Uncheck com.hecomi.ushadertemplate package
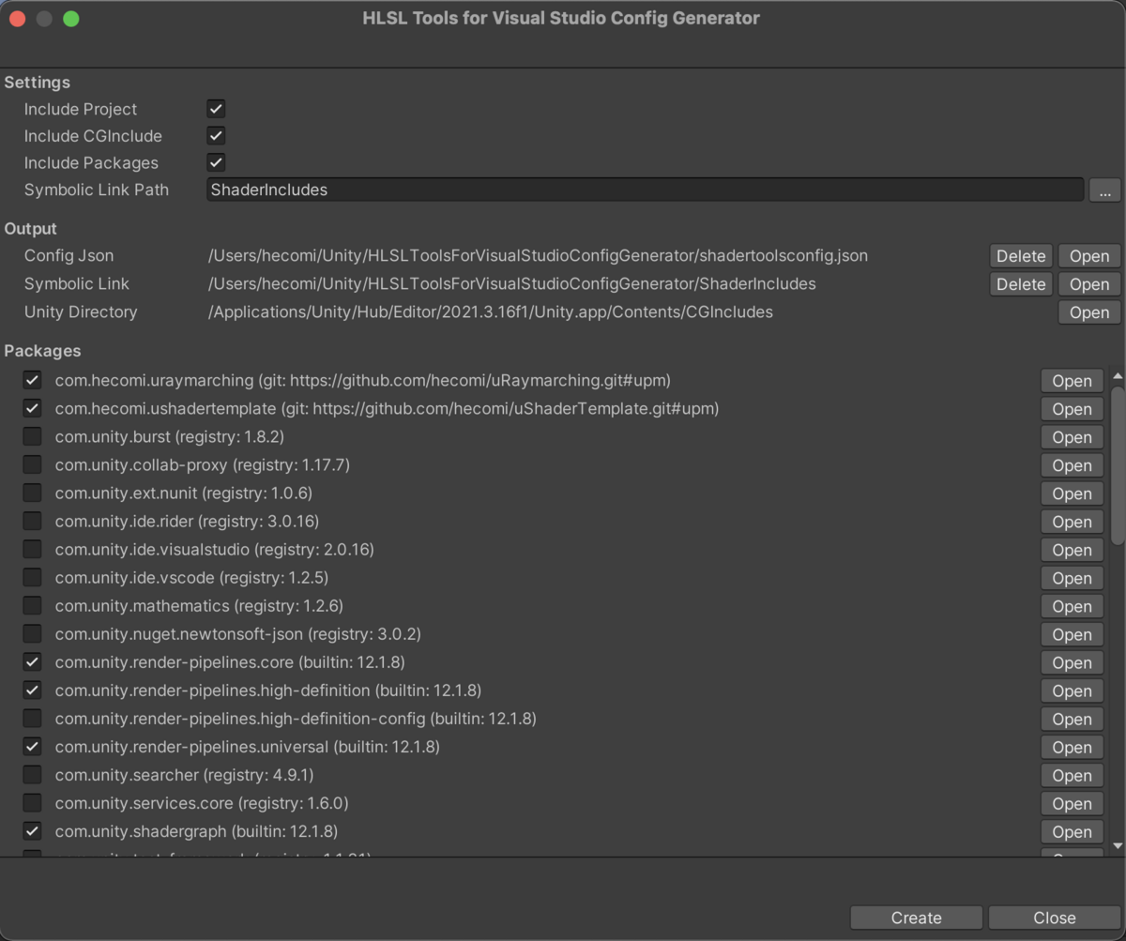This screenshot has height=941, width=1126. (x=33, y=408)
